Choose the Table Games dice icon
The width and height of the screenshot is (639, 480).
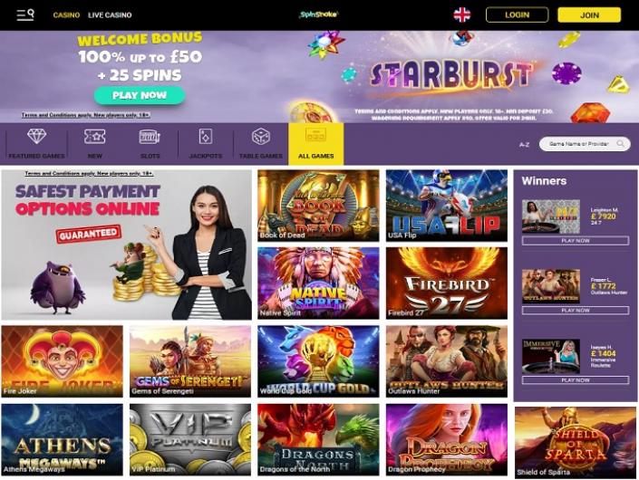(261, 137)
